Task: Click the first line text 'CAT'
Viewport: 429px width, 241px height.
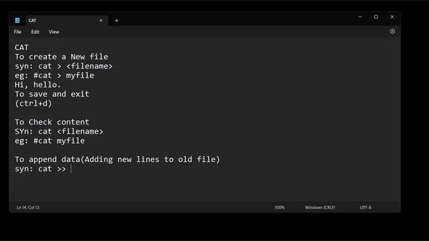Action: pos(21,48)
